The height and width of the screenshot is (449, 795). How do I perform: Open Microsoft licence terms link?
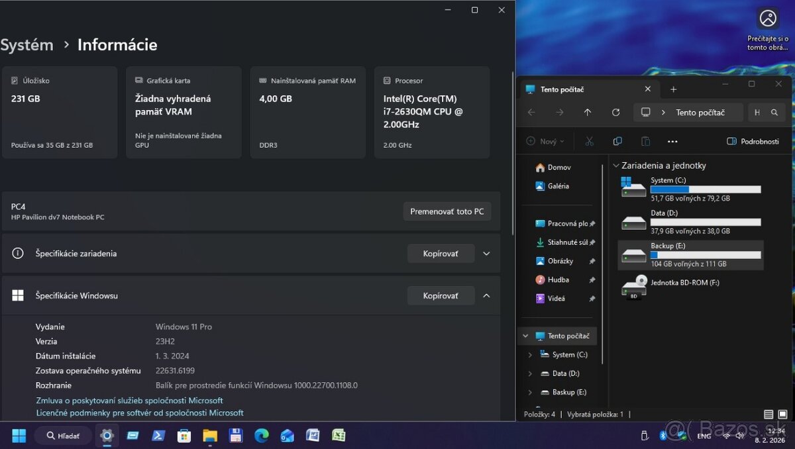click(140, 413)
